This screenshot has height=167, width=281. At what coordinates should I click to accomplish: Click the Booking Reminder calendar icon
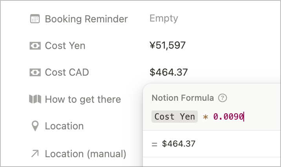[35, 19]
